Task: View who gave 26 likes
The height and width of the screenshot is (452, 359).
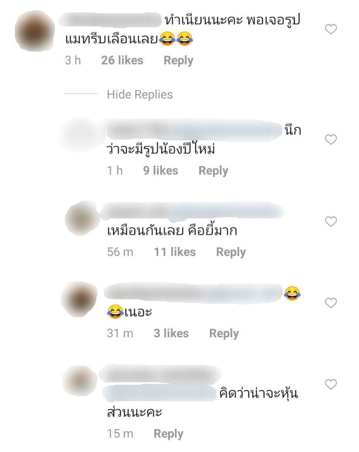Action: coord(122,60)
